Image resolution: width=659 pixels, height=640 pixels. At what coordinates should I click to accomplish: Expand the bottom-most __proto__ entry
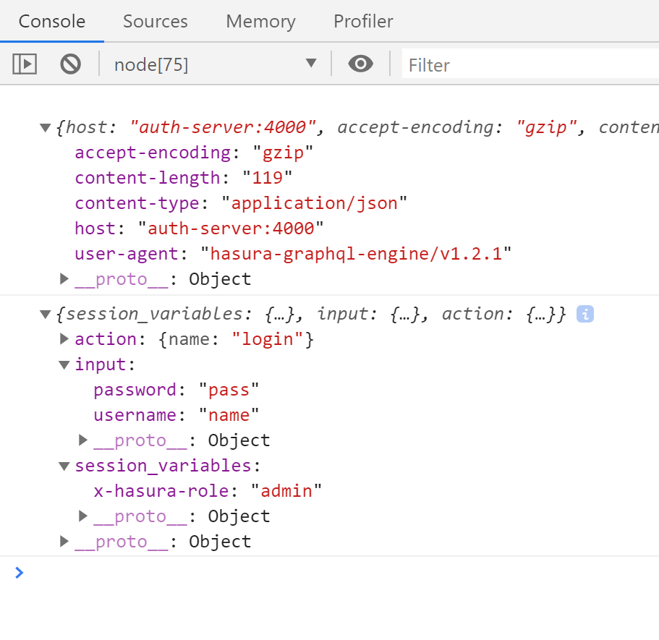coord(64,541)
